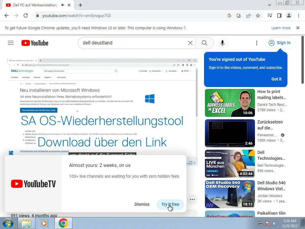Open Windows Explorer from taskbar
This screenshot has height=229, width=305.
27,223
